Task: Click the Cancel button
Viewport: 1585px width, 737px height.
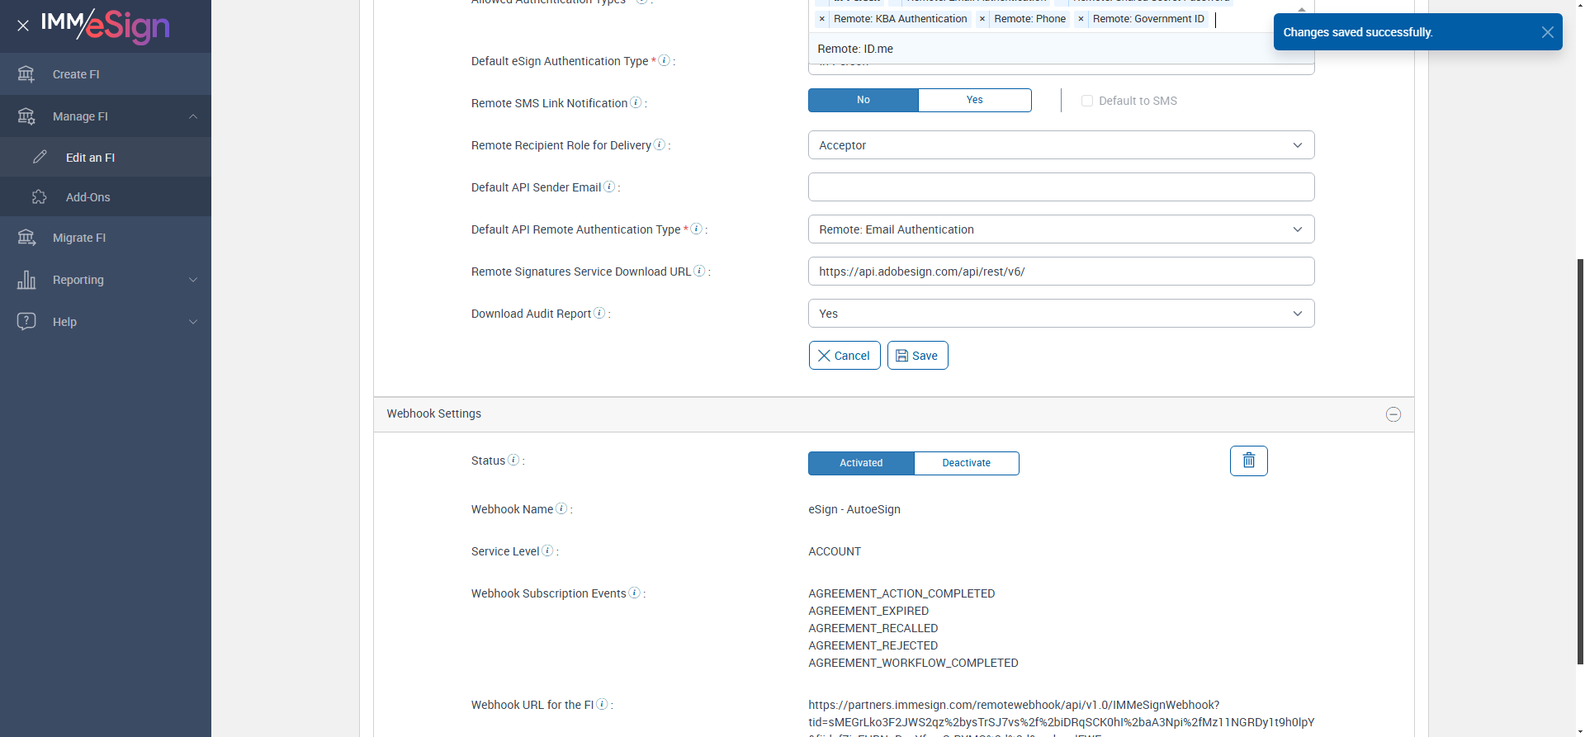Action: pyautogui.click(x=845, y=356)
